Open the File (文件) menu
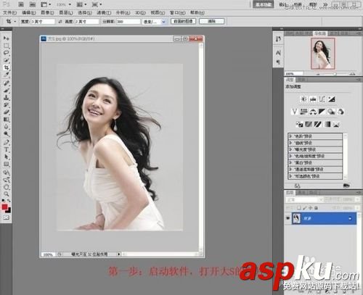 tap(9, 12)
